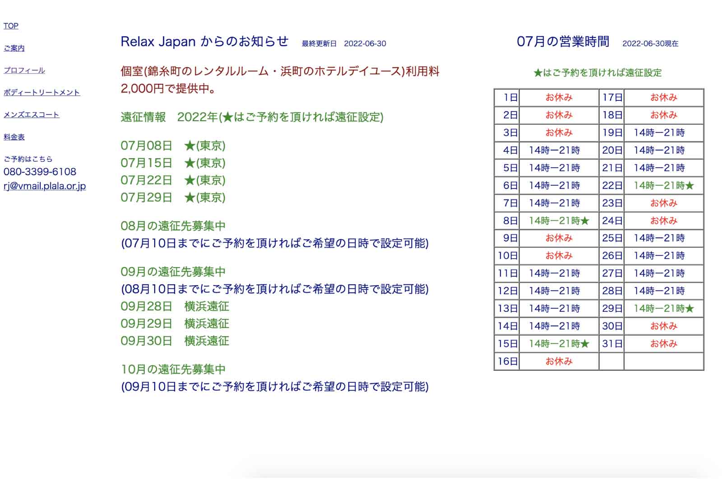Click the 14時ー21時★ cell for 22日

click(664, 185)
